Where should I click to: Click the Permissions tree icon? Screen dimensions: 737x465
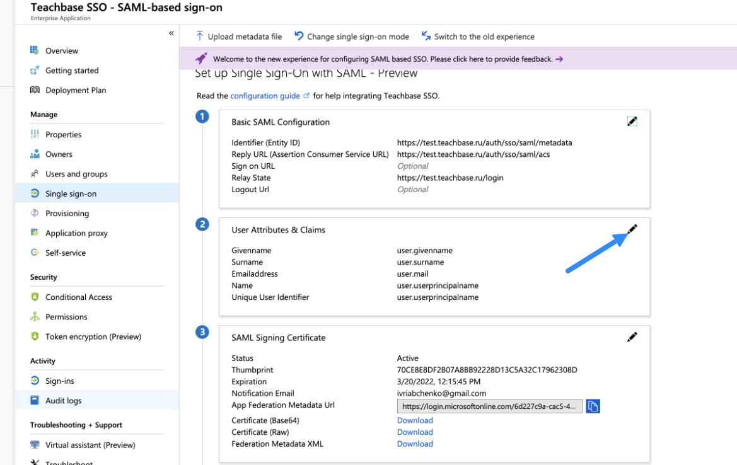pos(35,316)
